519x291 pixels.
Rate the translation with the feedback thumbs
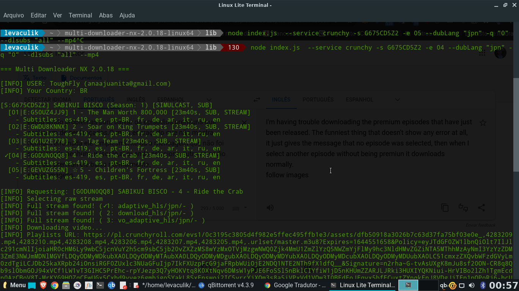click(x=464, y=208)
